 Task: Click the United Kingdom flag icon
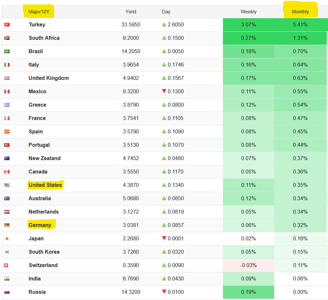coord(7,78)
